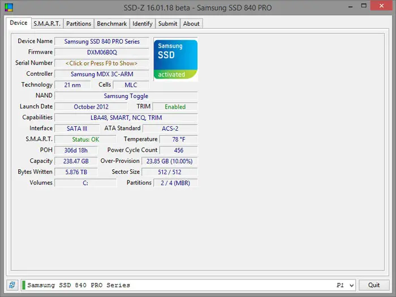The height and width of the screenshot is (297, 396).
Task: Open the drive selector dropdown arrow
Action: (351, 285)
